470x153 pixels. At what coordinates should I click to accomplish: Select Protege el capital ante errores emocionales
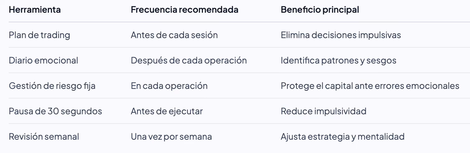point(370,86)
